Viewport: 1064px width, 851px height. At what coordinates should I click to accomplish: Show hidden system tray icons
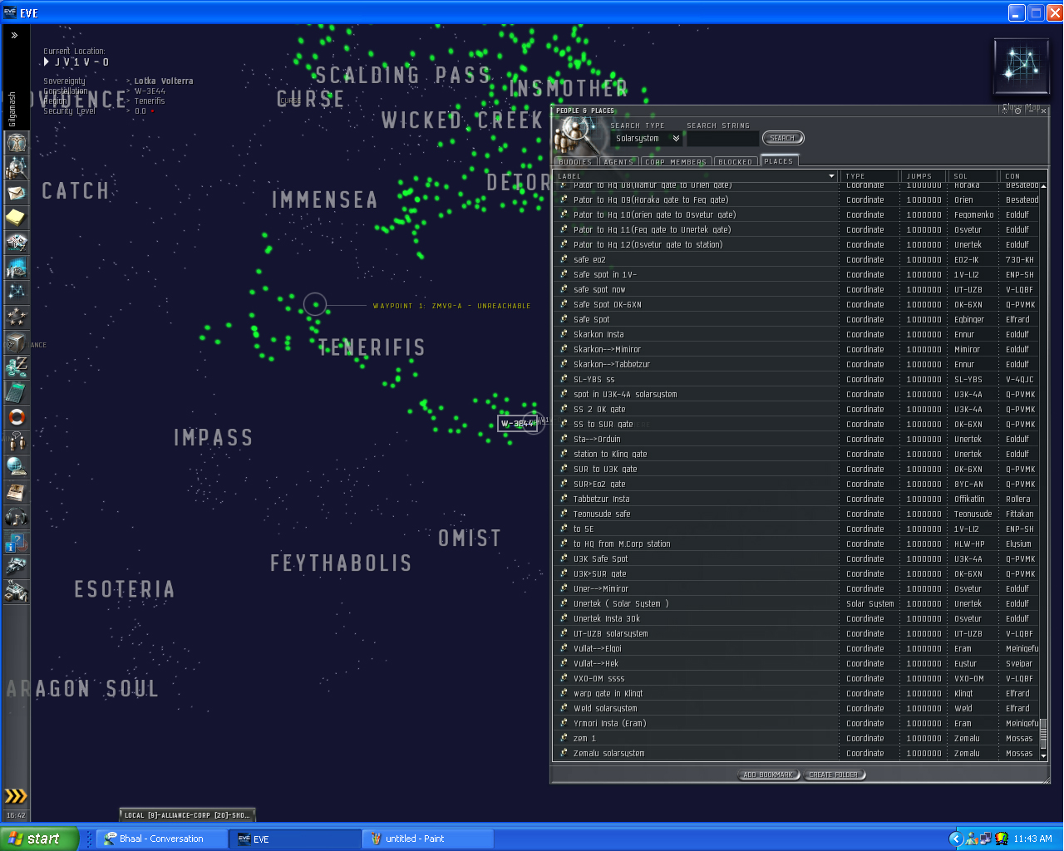tap(956, 839)
